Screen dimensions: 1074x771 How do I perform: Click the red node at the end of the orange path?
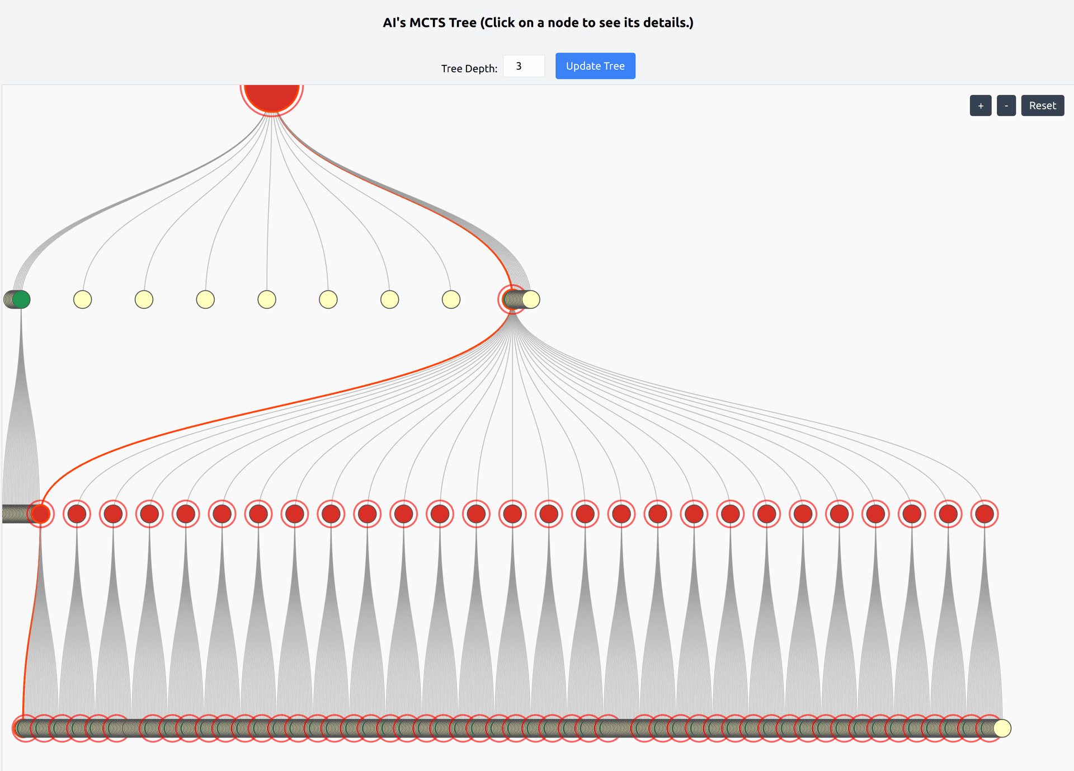[40, 514]
